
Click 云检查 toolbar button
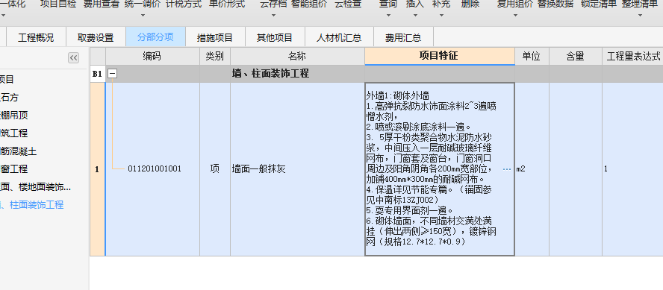tap(348, 4)
